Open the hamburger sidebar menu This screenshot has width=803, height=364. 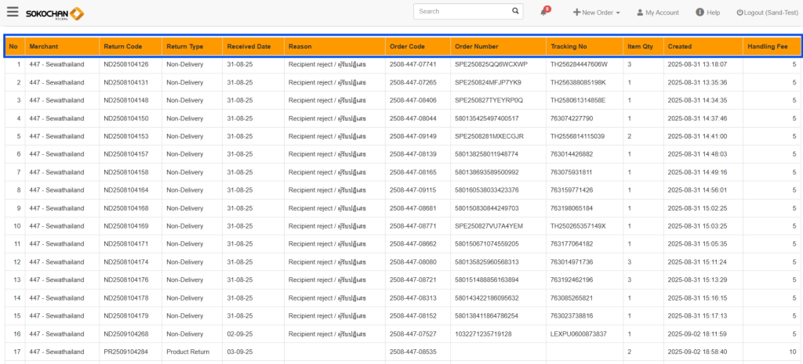(x=13, y=12)
